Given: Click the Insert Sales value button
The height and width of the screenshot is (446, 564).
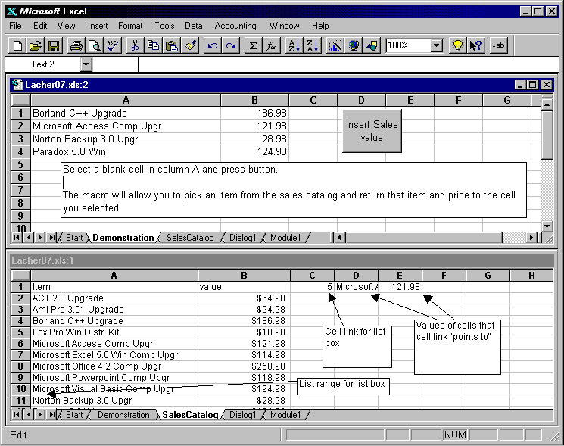Looking at the screenshot, I should click(372, 131).
